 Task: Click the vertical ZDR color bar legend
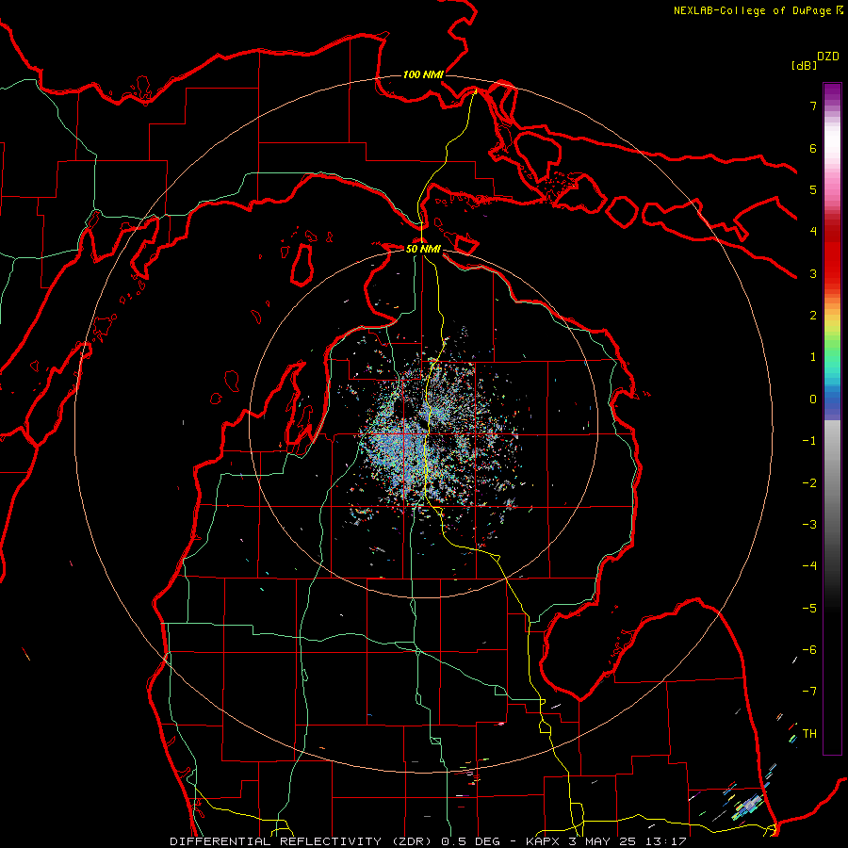832,418
